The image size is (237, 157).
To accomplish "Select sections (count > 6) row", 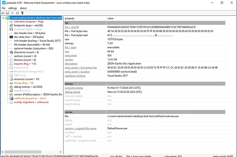I will coord(25,56).
